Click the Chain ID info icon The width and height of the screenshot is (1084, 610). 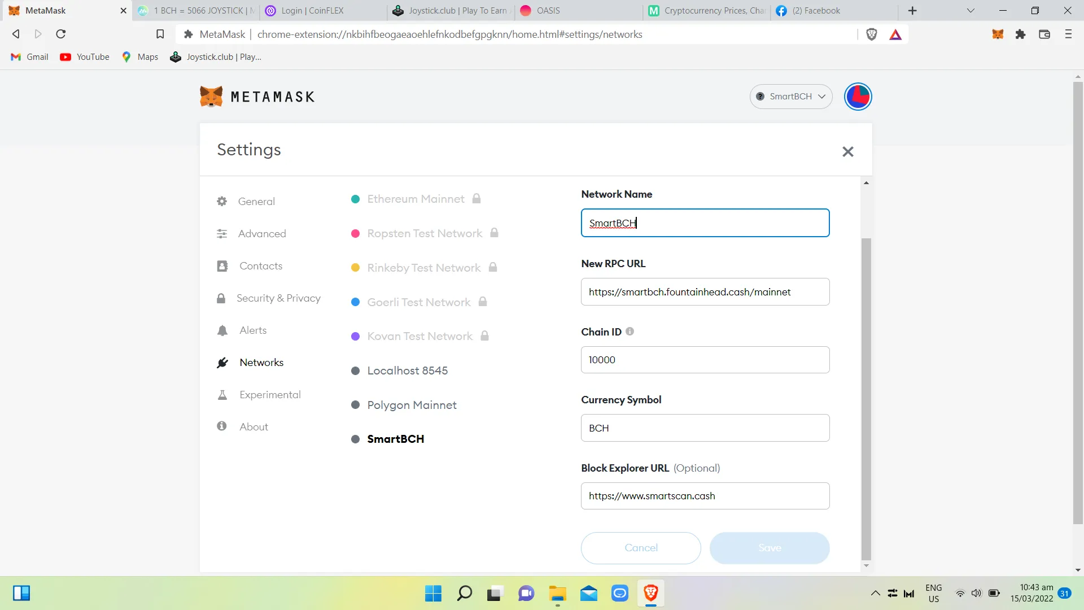(630, 332)
